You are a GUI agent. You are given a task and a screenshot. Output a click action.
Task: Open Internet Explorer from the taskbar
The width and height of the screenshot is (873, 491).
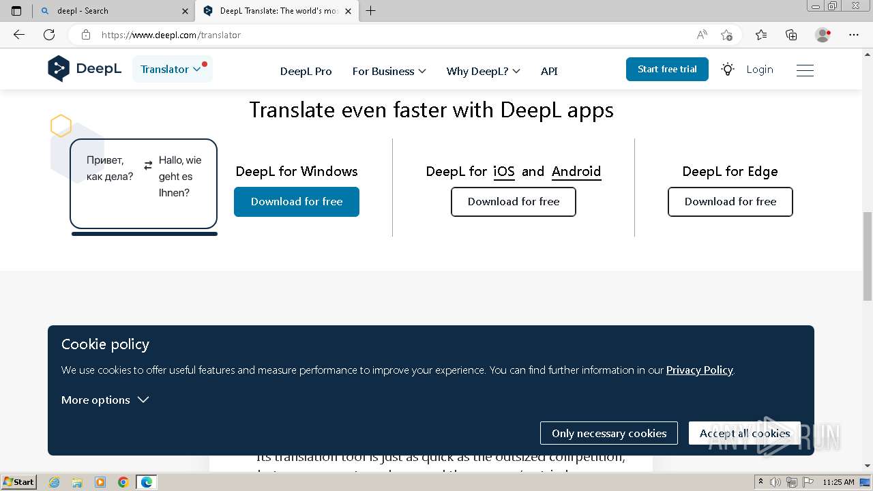54,482
